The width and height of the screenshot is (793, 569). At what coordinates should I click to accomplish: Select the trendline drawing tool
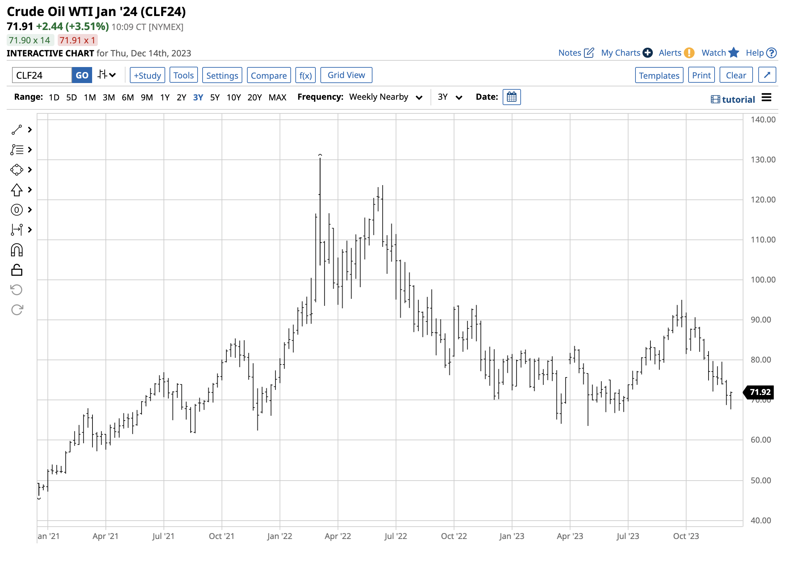(17, 130)
